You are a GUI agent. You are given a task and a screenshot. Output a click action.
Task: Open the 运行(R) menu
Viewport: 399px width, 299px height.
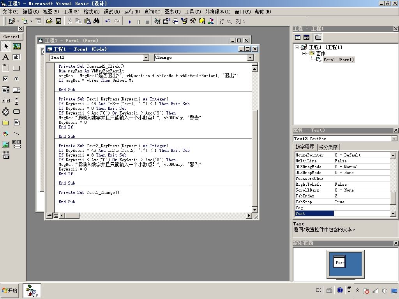pyautogui.click(x=132, y=12)
